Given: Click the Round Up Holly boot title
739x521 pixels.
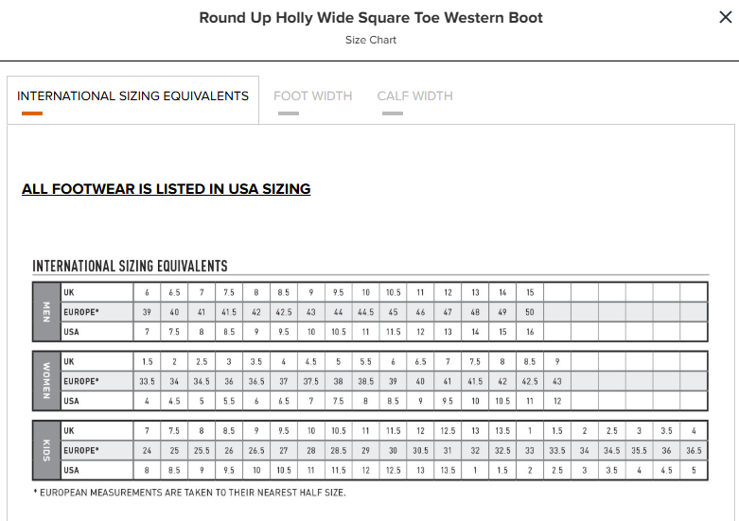Looking at the screenshot, I should [x=371, y=17].
